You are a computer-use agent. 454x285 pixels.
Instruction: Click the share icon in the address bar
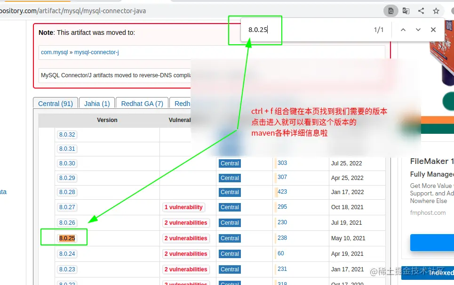click(x=421, y=10)
